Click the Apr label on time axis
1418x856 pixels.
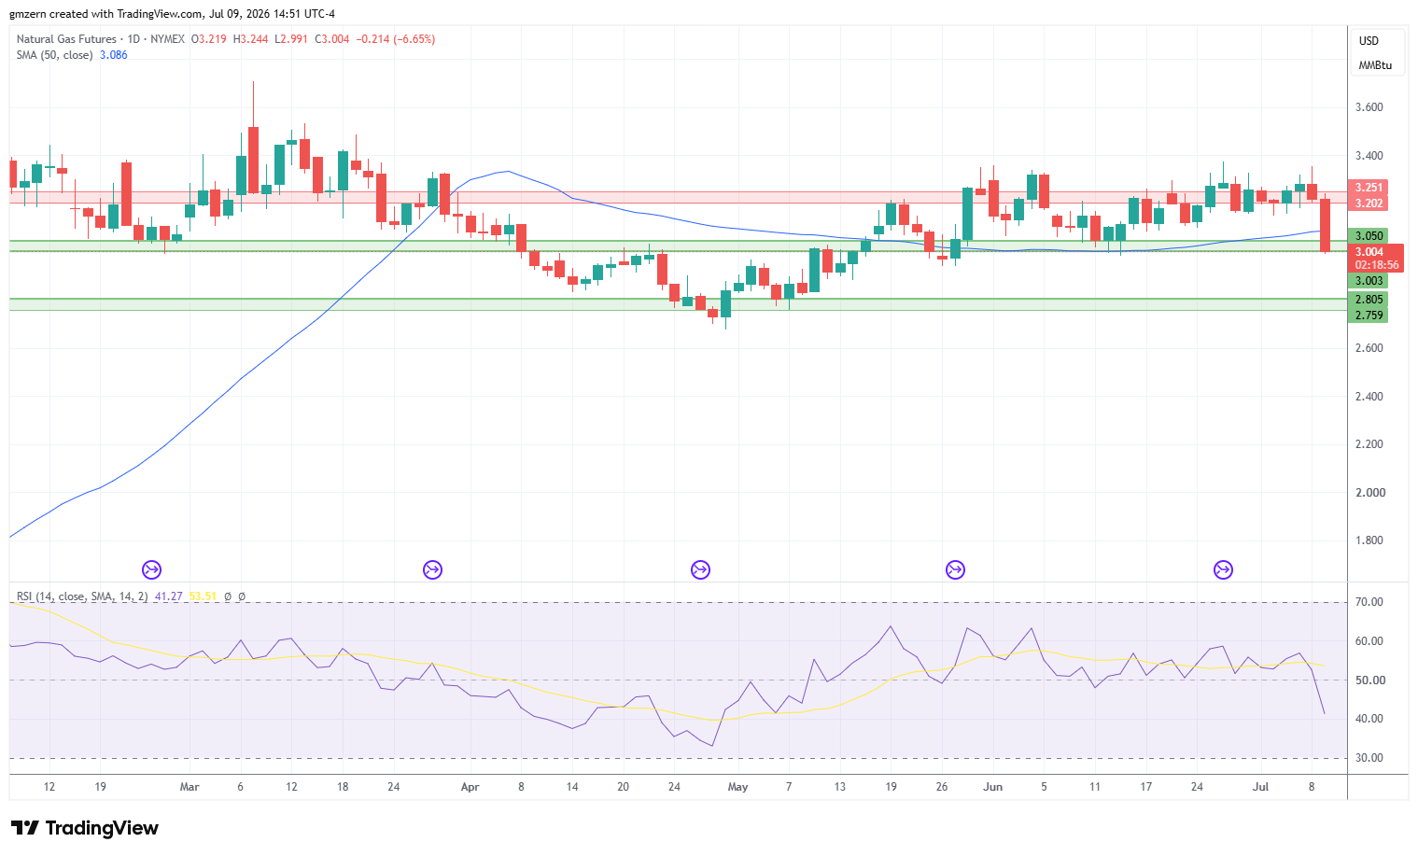point(470,787)
